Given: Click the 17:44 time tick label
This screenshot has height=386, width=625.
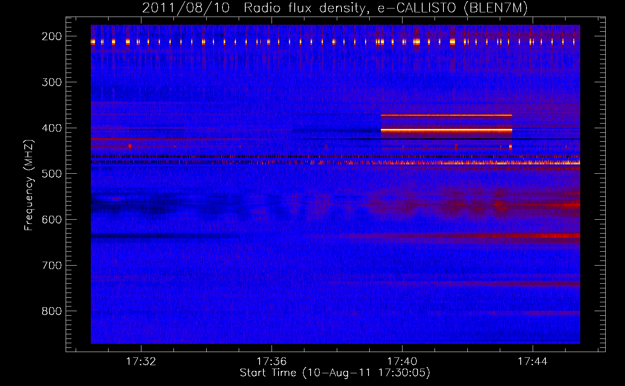Looking at the screenshot, I should click(x=533, y=361).
